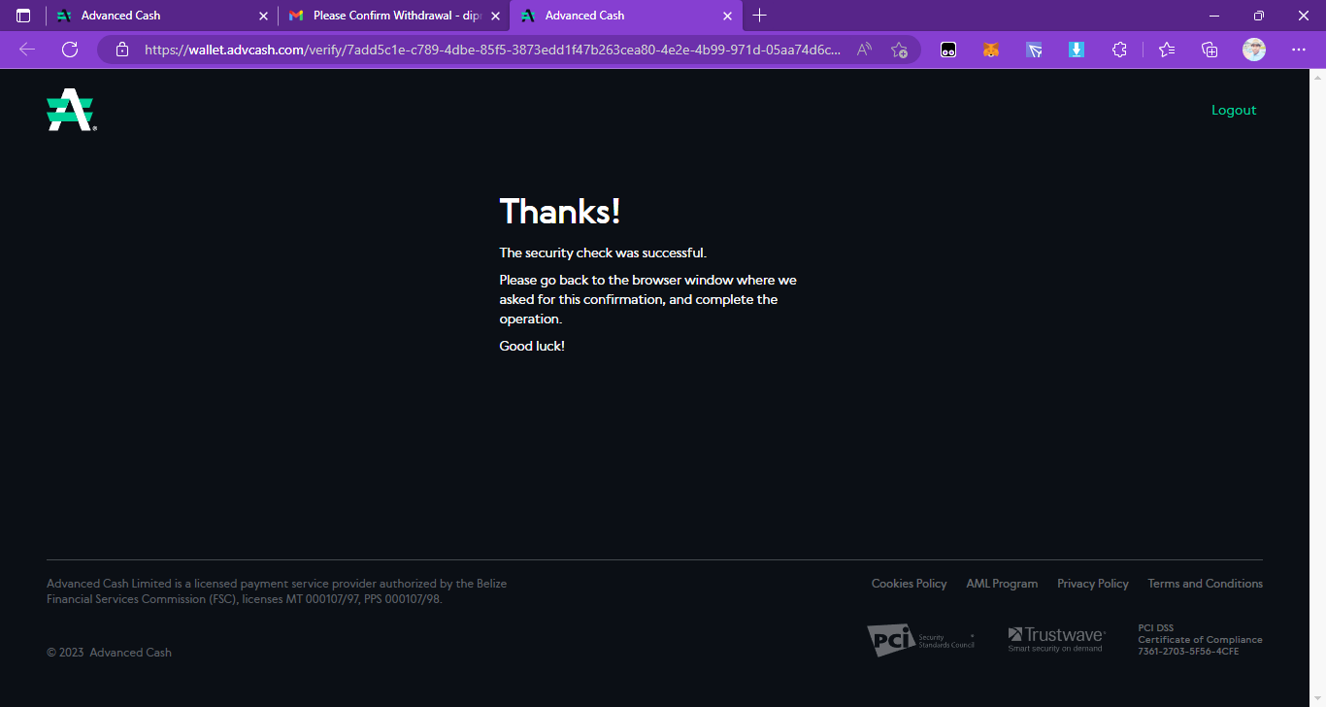The image size is (1326, 707).
Task: Open the browser profile avatar
Action: pyautogui.click(x=1254, y=50)
